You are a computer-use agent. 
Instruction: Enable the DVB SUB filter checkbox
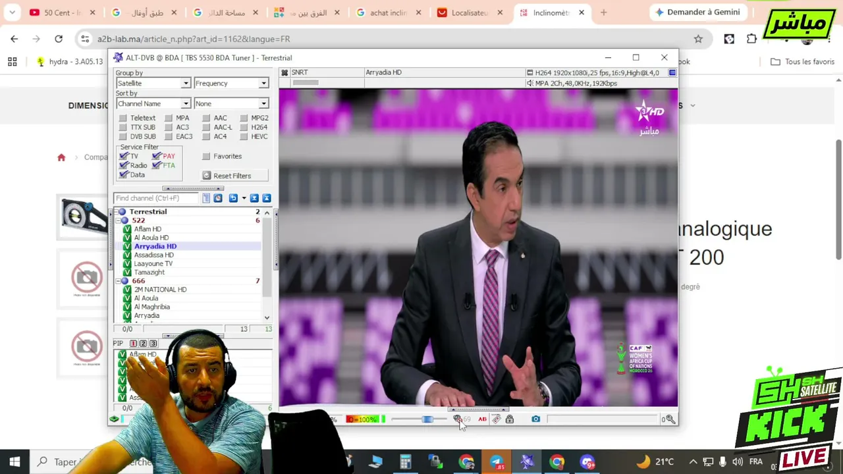point(123,137)
